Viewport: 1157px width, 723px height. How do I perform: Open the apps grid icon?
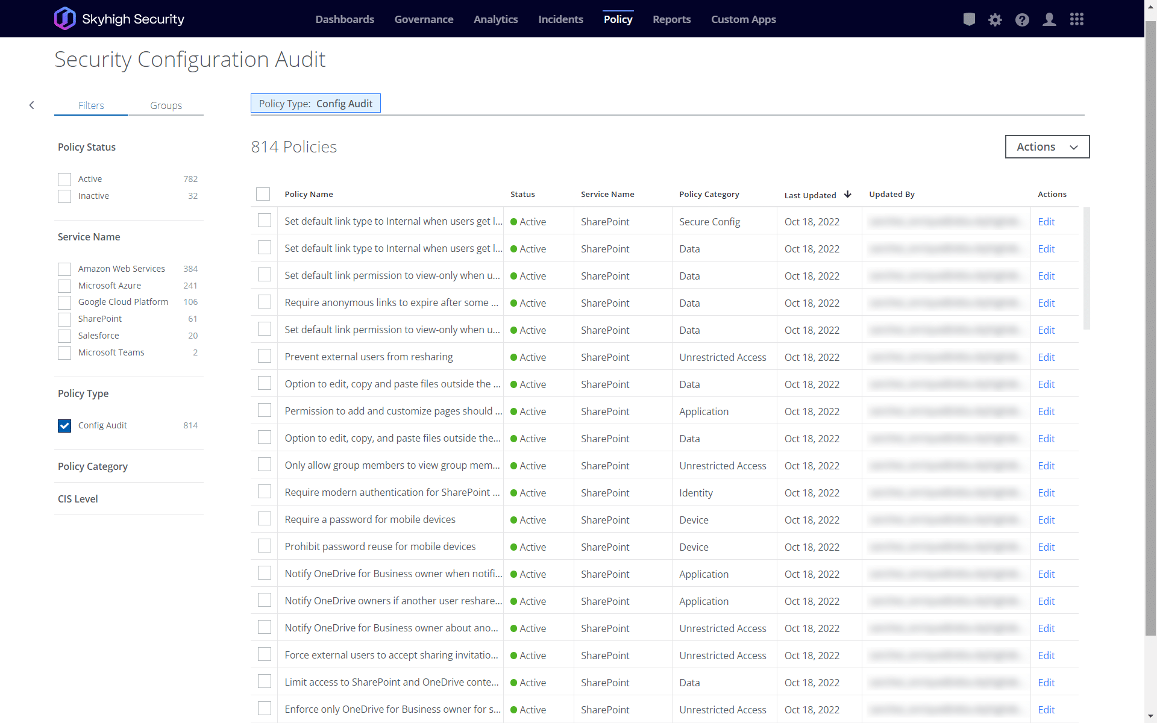(1077, 19)
